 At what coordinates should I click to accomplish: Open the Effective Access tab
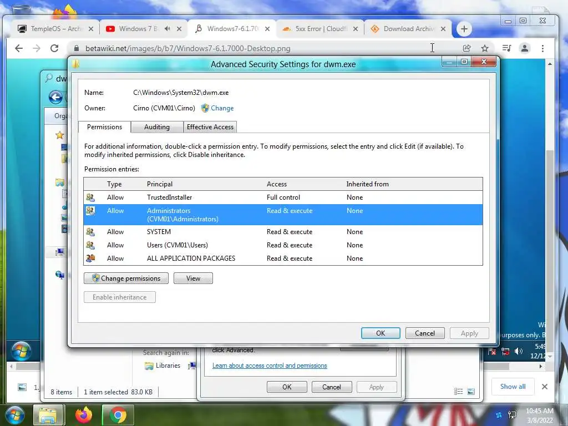[210, 127]
